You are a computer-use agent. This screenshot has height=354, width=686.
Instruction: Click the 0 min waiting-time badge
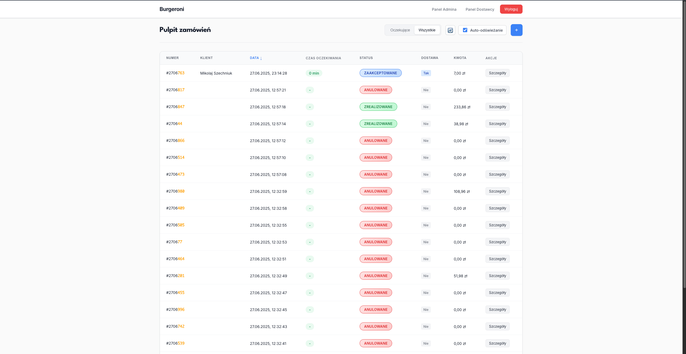314,73
